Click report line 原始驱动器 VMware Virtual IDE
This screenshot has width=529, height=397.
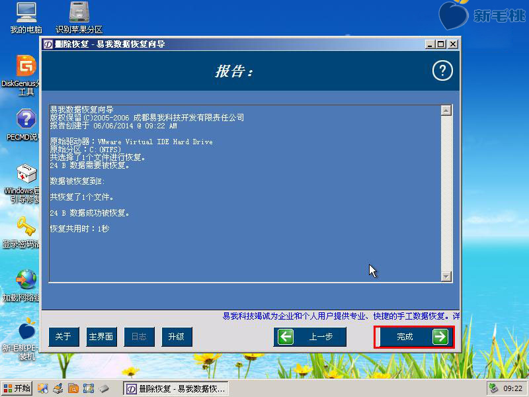(131, 142)
